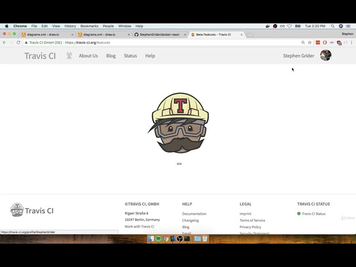
Task: Open Work with Travis CI link
Action: point(140,226)
